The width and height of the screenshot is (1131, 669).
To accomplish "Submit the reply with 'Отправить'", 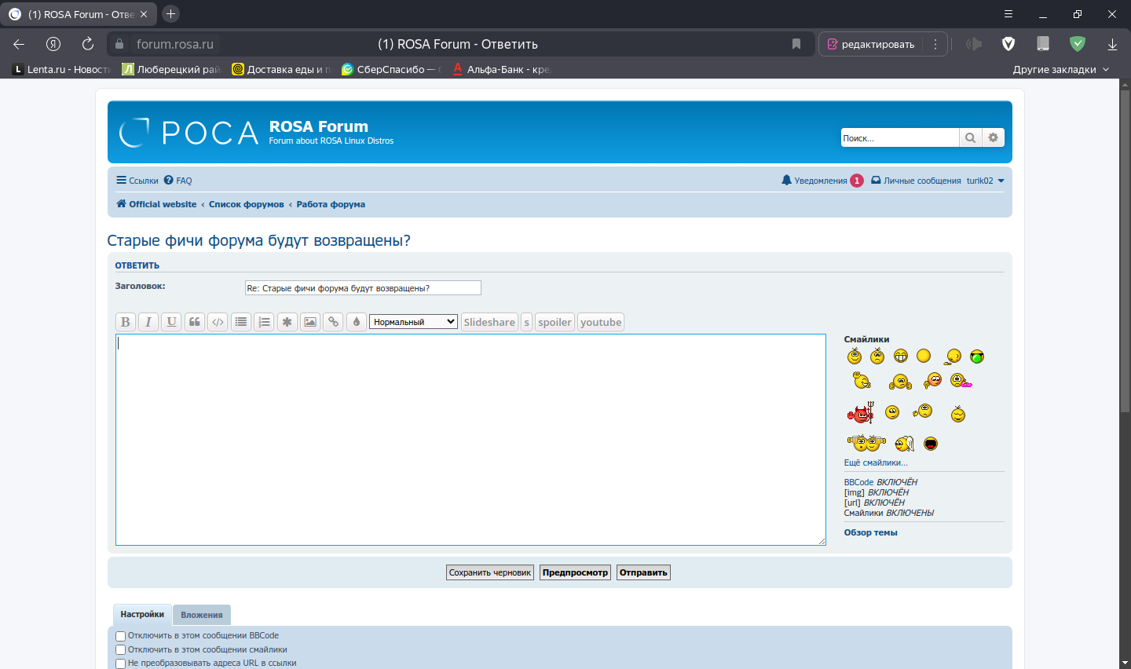I will coord(643,572).
